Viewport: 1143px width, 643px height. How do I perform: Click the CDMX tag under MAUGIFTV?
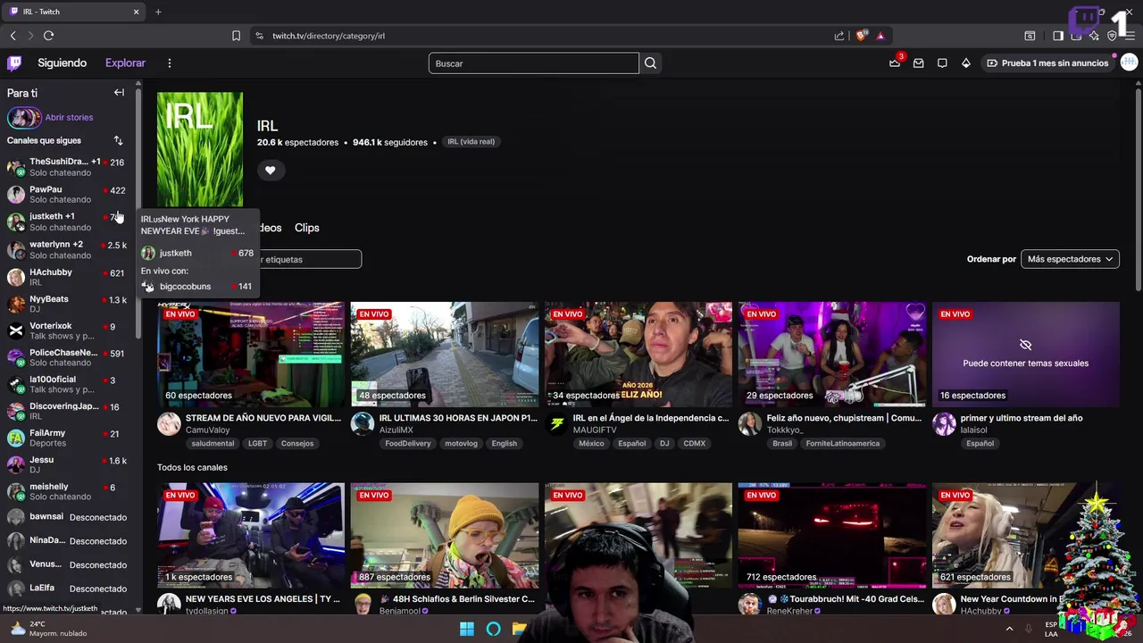[694, 444]
